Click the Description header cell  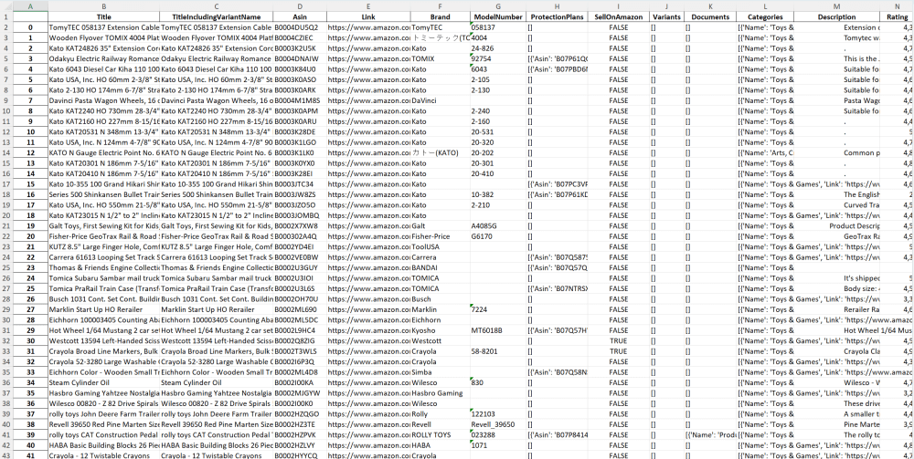pyautogui.click(x=836, y=16)
